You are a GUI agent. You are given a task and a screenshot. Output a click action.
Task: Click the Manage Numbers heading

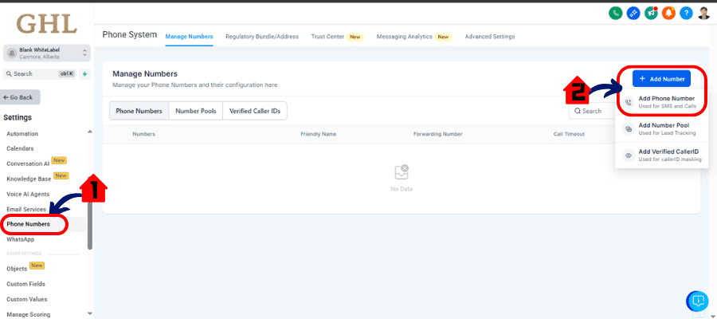pyautogui.click(x=145, y=73)
